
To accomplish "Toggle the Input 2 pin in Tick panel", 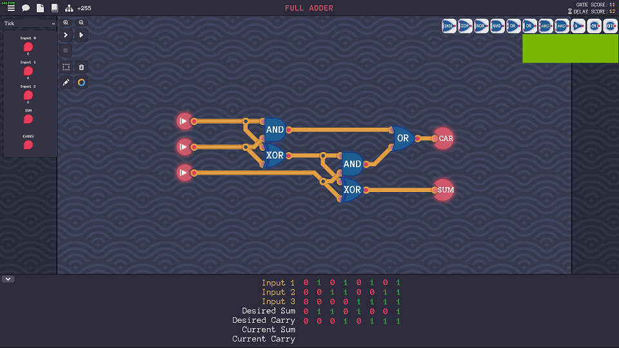I will [28, 95].
